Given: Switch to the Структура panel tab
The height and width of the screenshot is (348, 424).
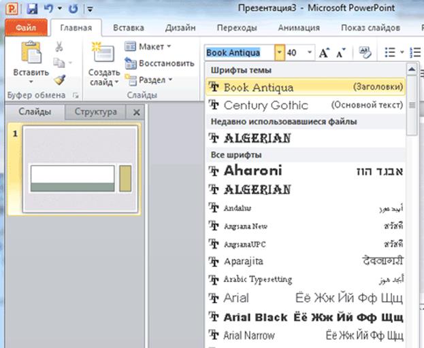Looking at the screenshot, I should (x=95, y=112).
